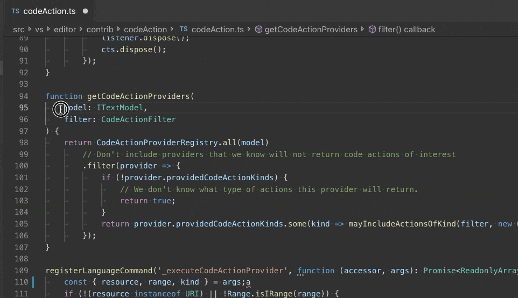Click the blue change indicator beside line 110

(x=33, y=281)
